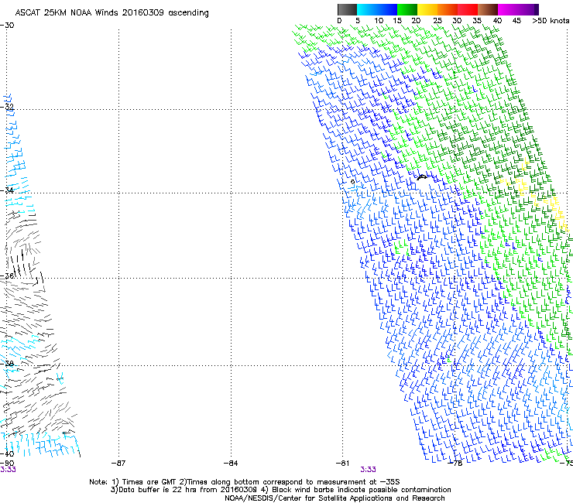Pick the brown 35–40 knot color segment
573x503 pixels.
pos(488,9)
